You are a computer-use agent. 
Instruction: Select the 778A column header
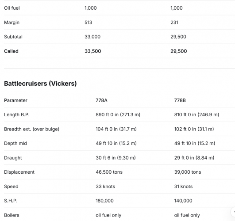(101, 100)
